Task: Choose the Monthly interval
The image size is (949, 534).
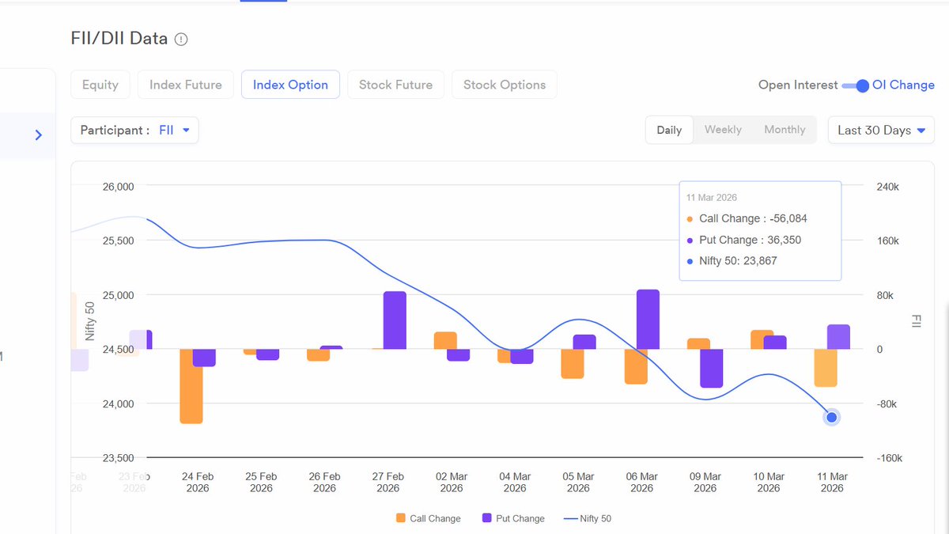Action: (x=785, y=130)
